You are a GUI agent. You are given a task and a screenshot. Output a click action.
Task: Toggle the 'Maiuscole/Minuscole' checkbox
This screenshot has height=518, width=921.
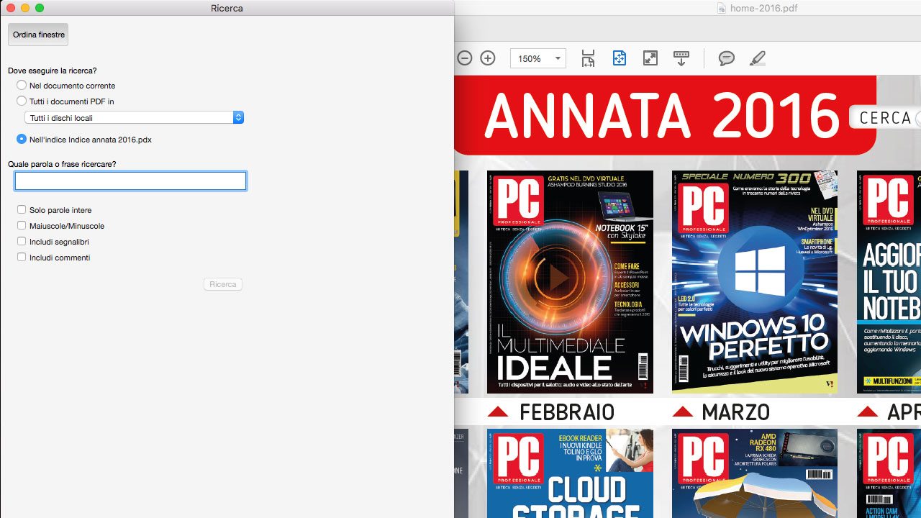click(x=22, y=226)
